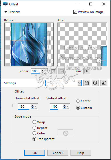
Task: Click the Cancel button
Action: tap(58, 153)
